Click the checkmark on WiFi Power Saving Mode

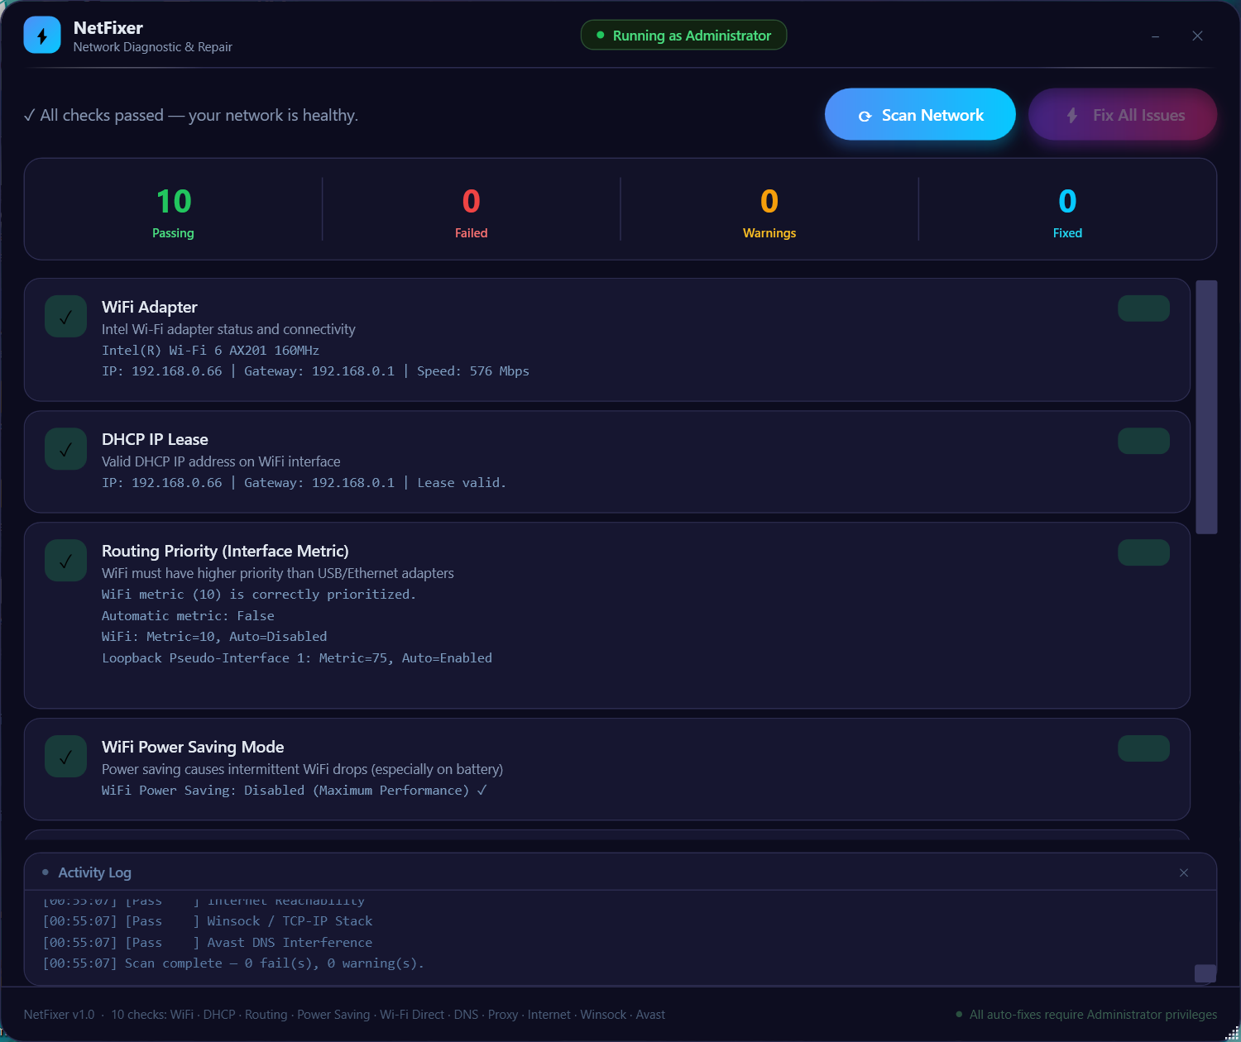(65, 756)
